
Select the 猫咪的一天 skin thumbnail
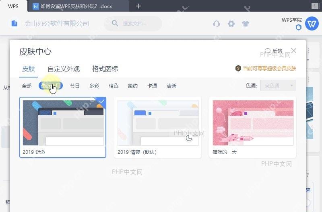point(253,127)
